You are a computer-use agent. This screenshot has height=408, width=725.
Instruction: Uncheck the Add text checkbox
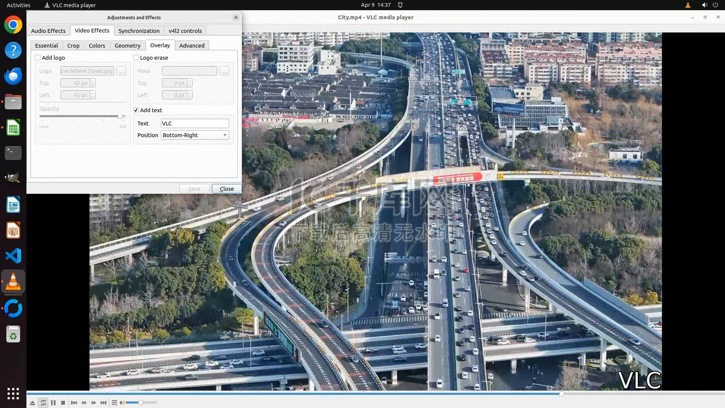pyautogui.click(x=136, y=110)
